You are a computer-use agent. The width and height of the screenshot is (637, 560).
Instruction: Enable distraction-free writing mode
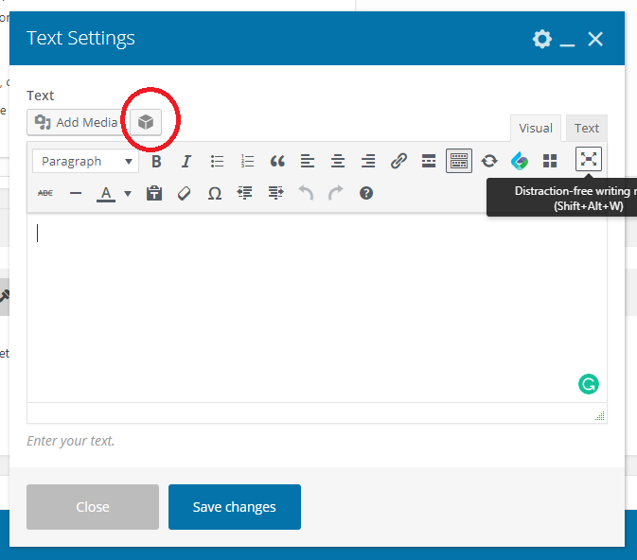point(589,159)
